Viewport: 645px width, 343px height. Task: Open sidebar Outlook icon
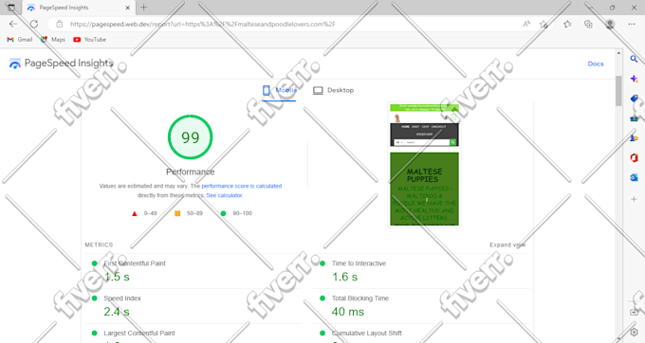[634, 177]
